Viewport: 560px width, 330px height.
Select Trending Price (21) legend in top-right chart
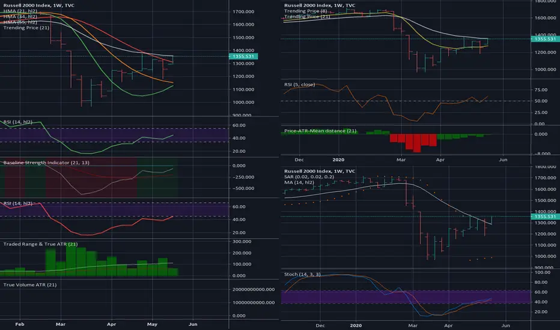(x=307, y=16)
